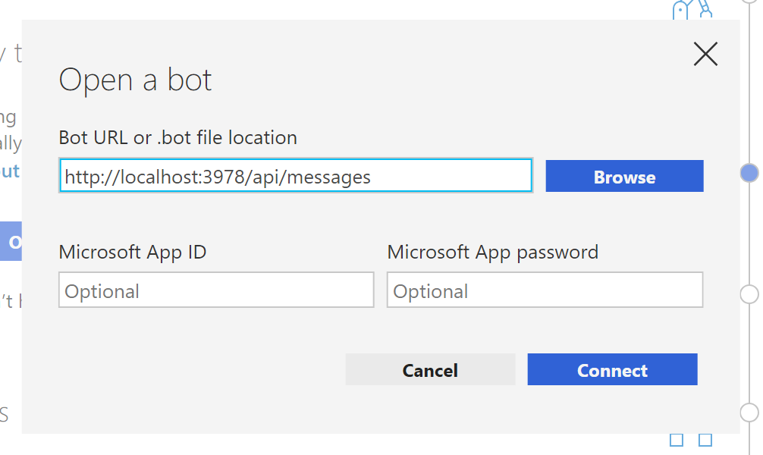Click the Microsoft App ID label
Image resolution: width=763 pixels, height=455 pixels.
click(x=133, y=252)
